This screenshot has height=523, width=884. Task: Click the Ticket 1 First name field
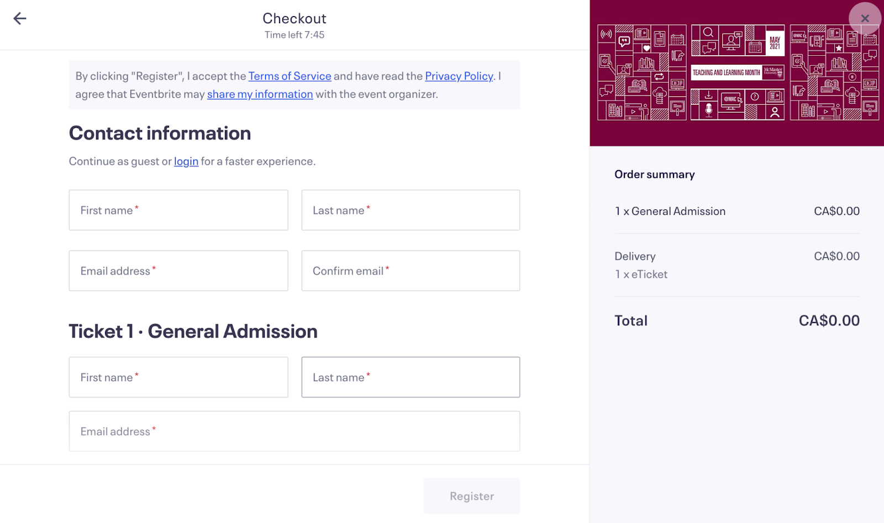(178, 377)
